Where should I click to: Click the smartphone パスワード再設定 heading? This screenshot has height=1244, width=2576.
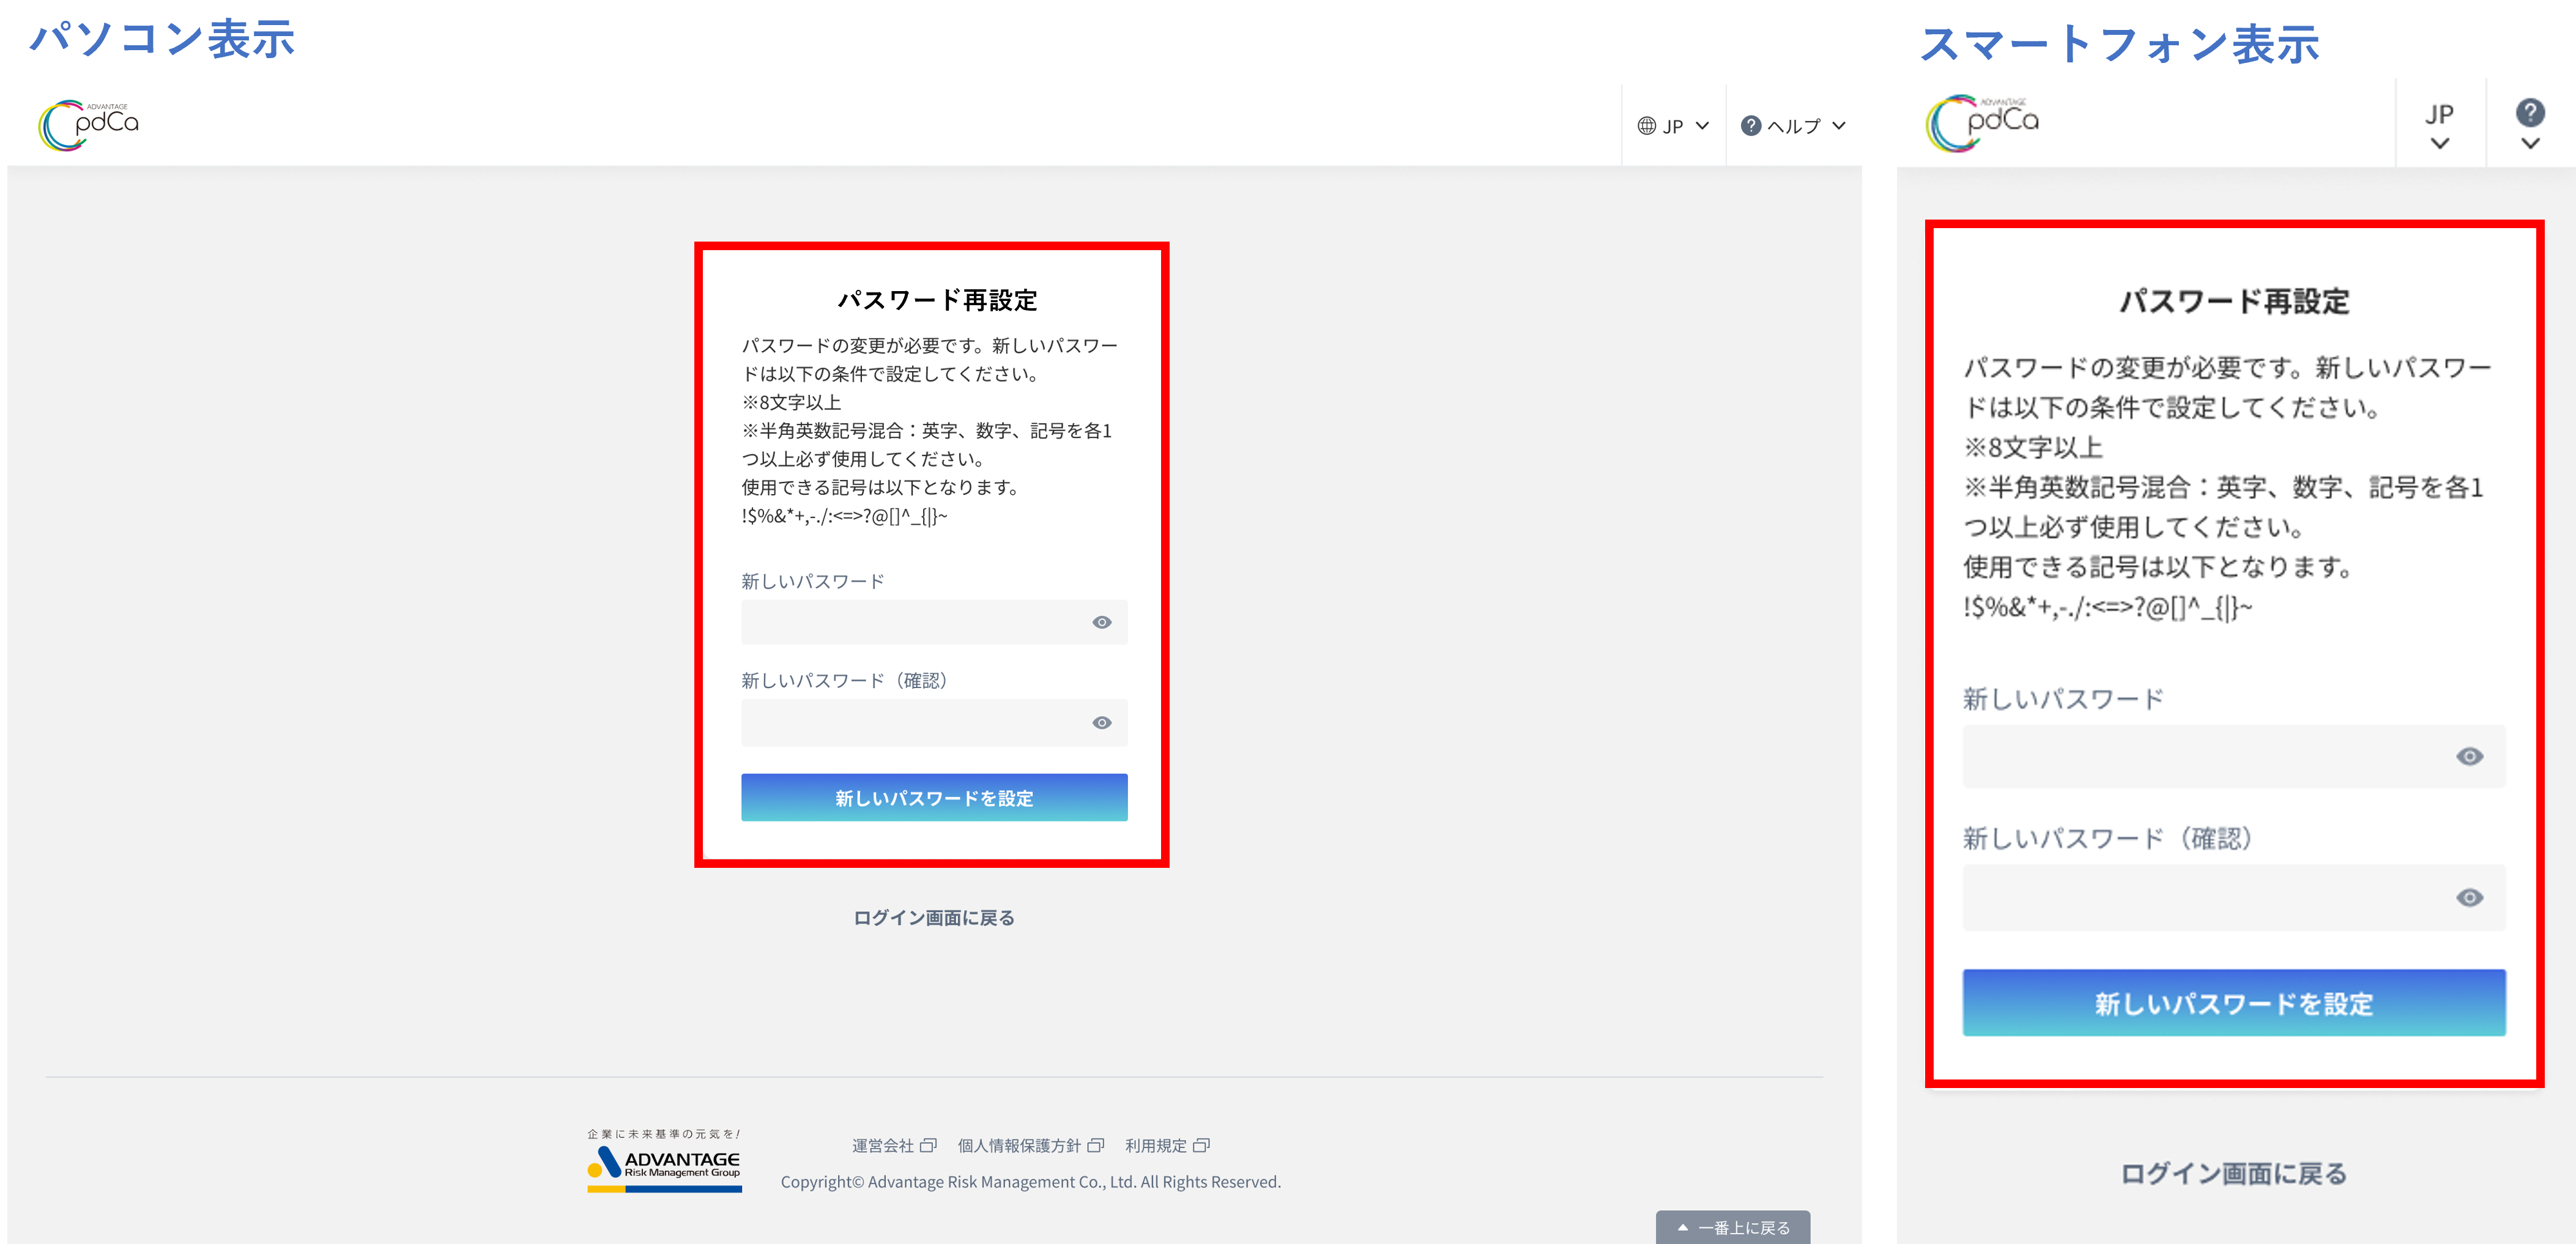pos(2234,301)
